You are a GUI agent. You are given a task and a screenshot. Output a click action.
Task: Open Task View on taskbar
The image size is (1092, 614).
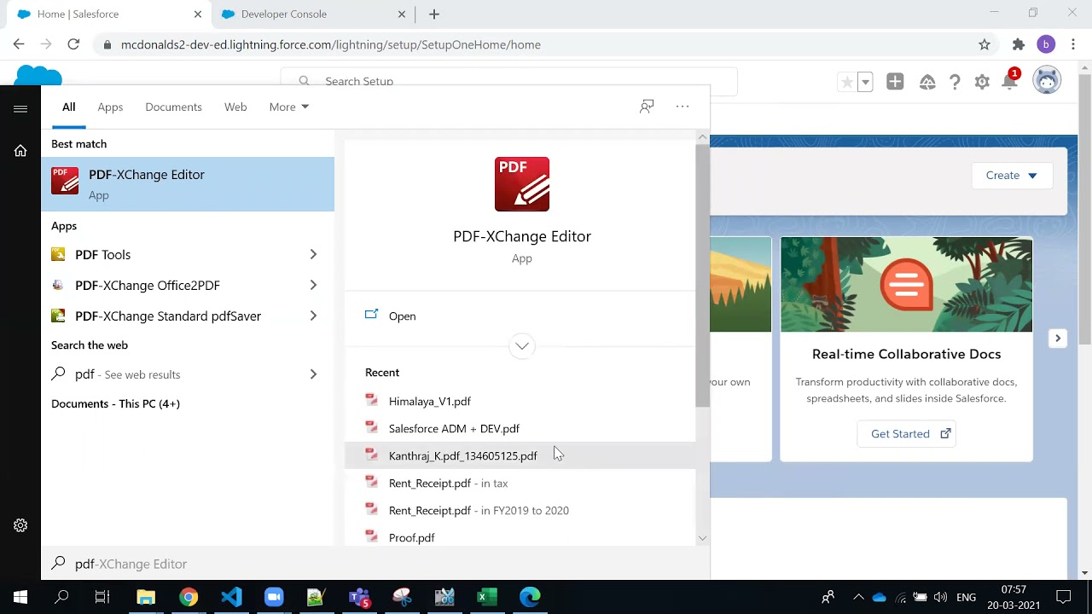tap(102, 597)
